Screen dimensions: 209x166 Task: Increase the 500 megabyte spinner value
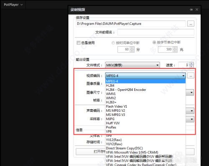click(175, 48)
